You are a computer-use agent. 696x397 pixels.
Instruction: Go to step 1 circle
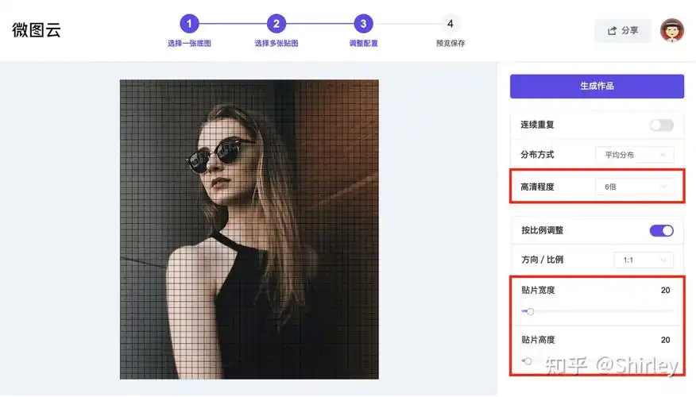coord(189,24)
